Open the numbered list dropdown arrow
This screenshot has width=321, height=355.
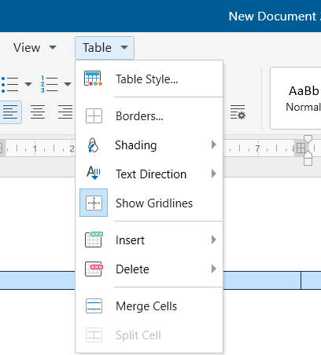point(68,84)
